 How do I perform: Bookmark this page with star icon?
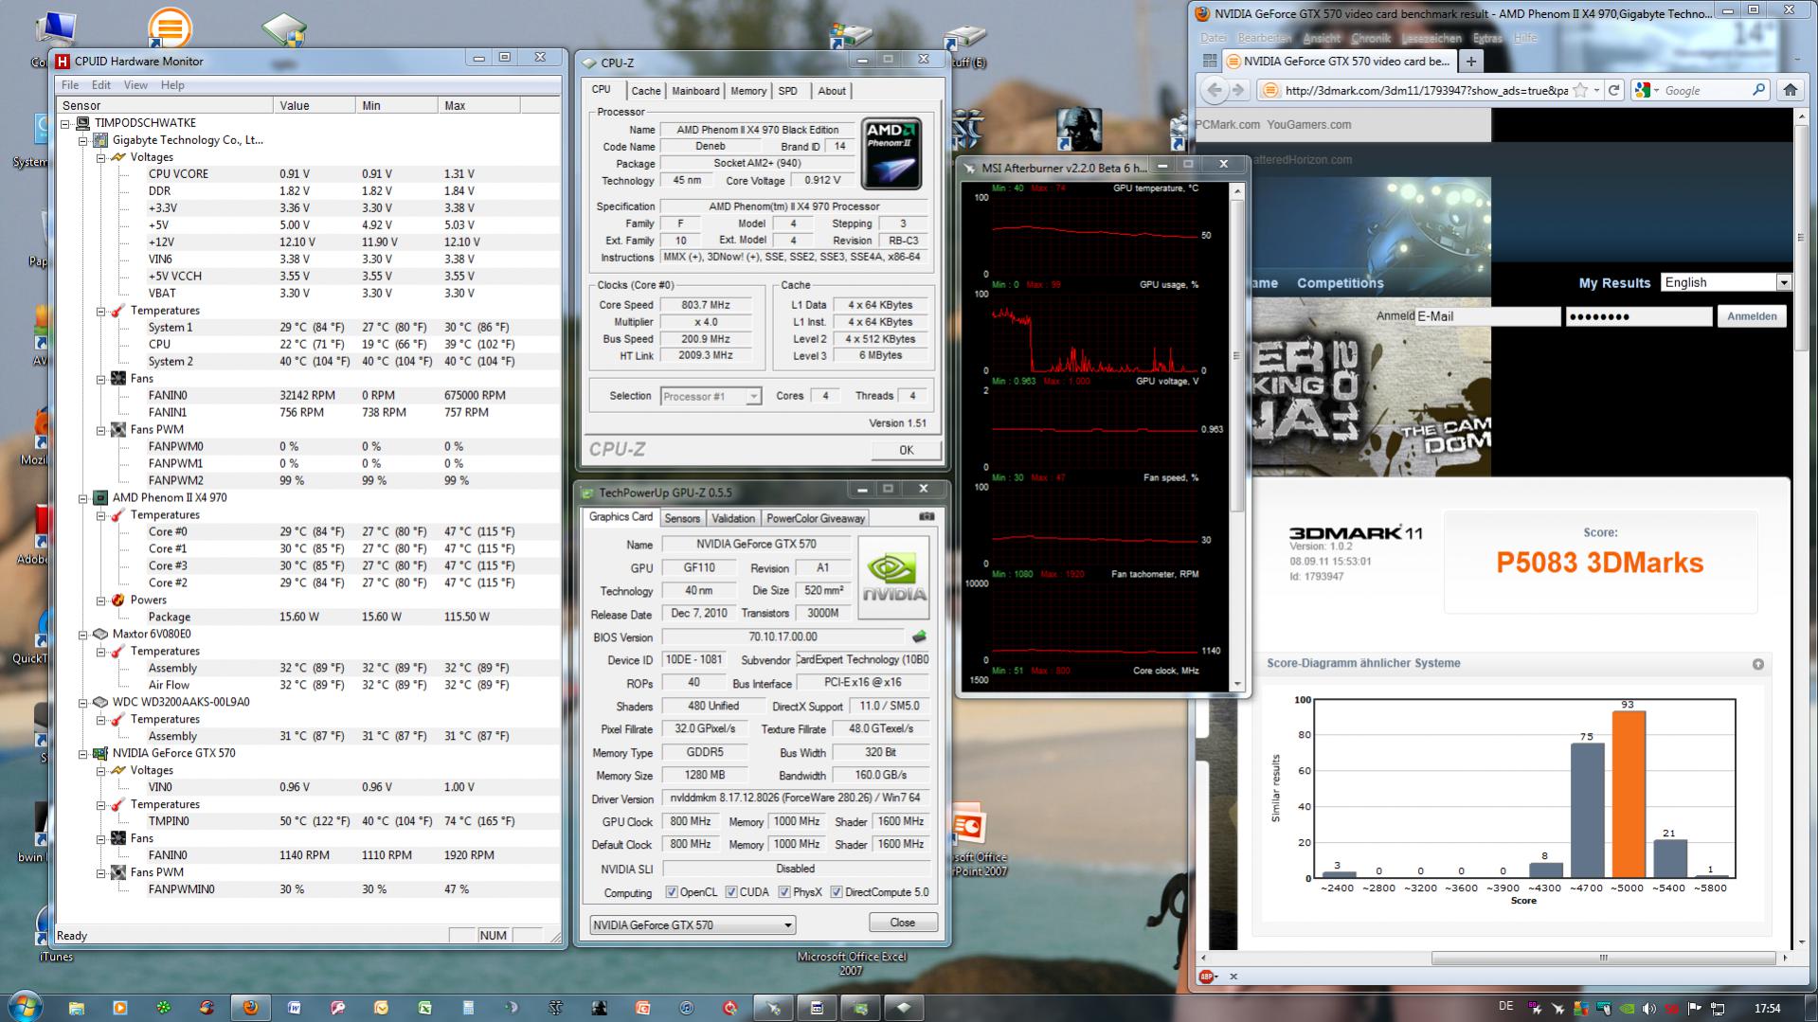1579,91
